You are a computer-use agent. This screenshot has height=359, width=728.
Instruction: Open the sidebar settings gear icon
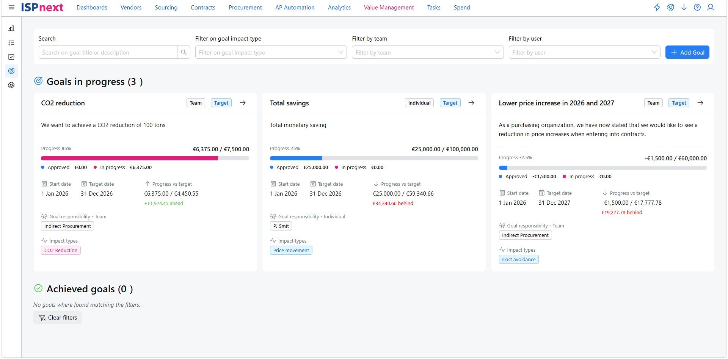coord(11,85)
